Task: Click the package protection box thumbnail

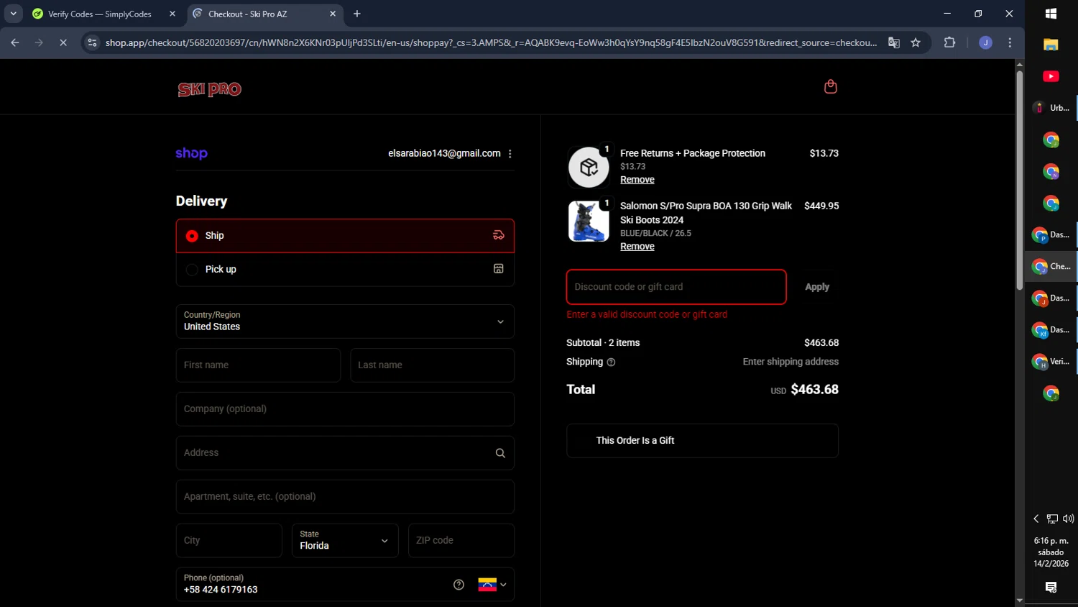Action: pos(589,167)
